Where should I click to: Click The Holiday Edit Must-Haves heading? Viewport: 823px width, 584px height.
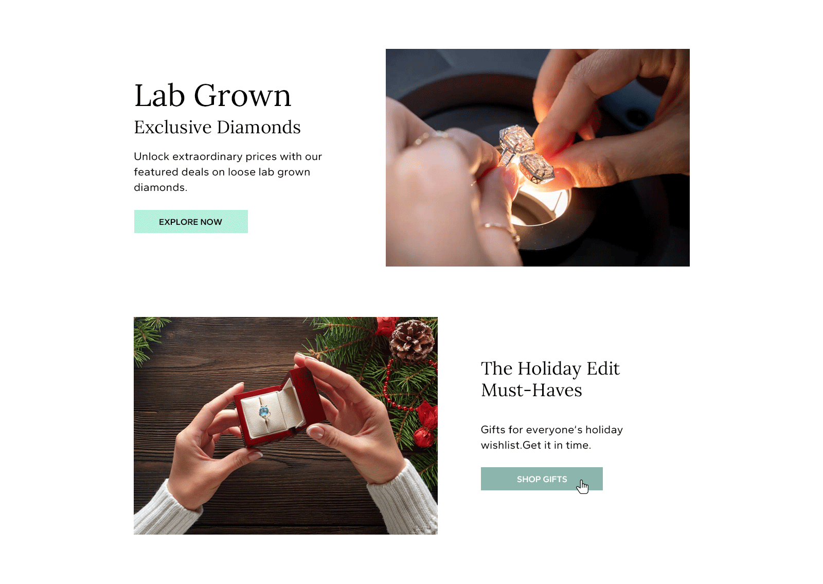click(x=550, y=379)
